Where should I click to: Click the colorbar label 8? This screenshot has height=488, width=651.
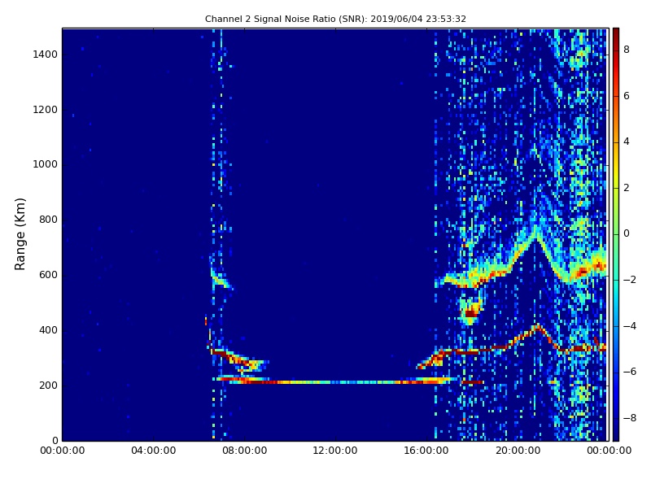pos(627,50)
